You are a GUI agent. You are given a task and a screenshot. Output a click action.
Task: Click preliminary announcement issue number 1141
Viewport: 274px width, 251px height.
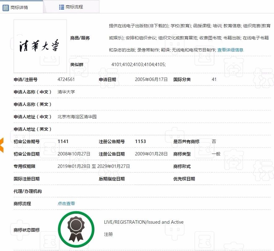tap(63, 141)
